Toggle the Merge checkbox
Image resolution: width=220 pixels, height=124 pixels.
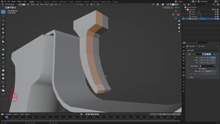click(200, 71)
